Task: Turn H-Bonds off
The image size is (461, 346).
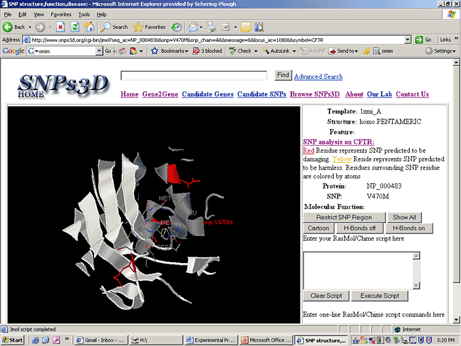Action: (360, 228)
